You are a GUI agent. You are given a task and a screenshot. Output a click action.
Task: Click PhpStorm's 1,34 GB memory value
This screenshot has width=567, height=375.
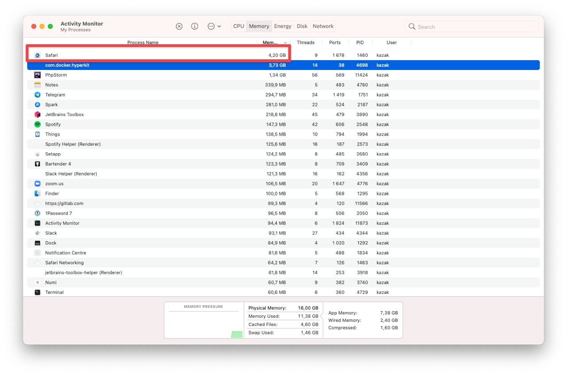coord(277,75)
